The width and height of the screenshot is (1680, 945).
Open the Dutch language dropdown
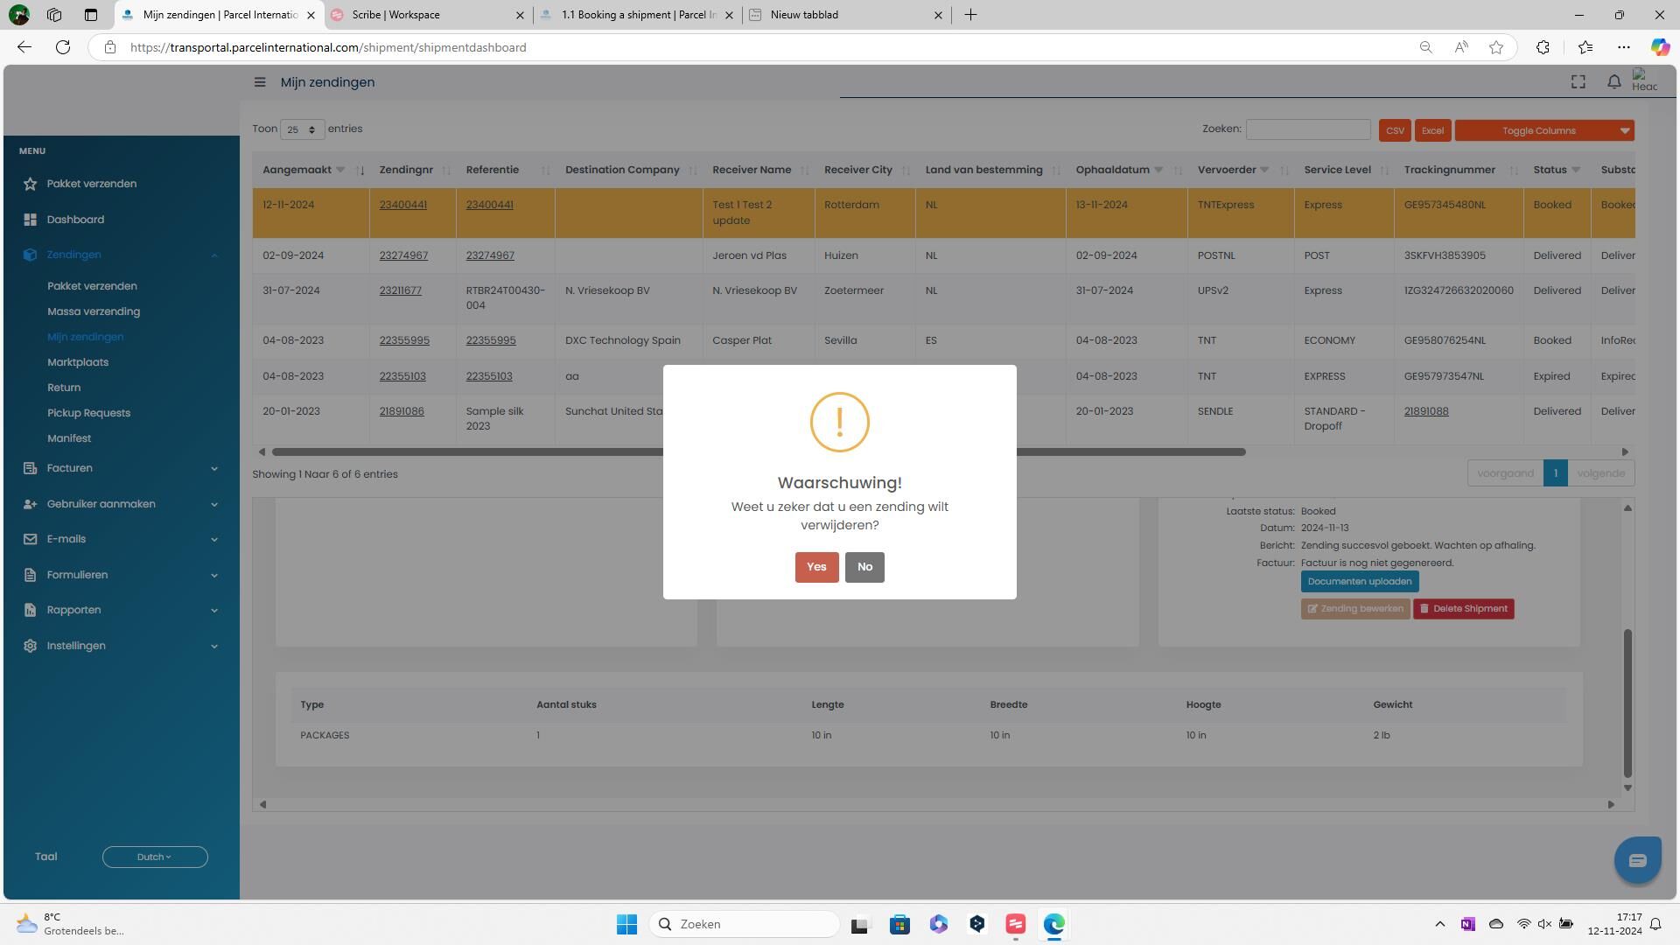(x=155, y=857)
